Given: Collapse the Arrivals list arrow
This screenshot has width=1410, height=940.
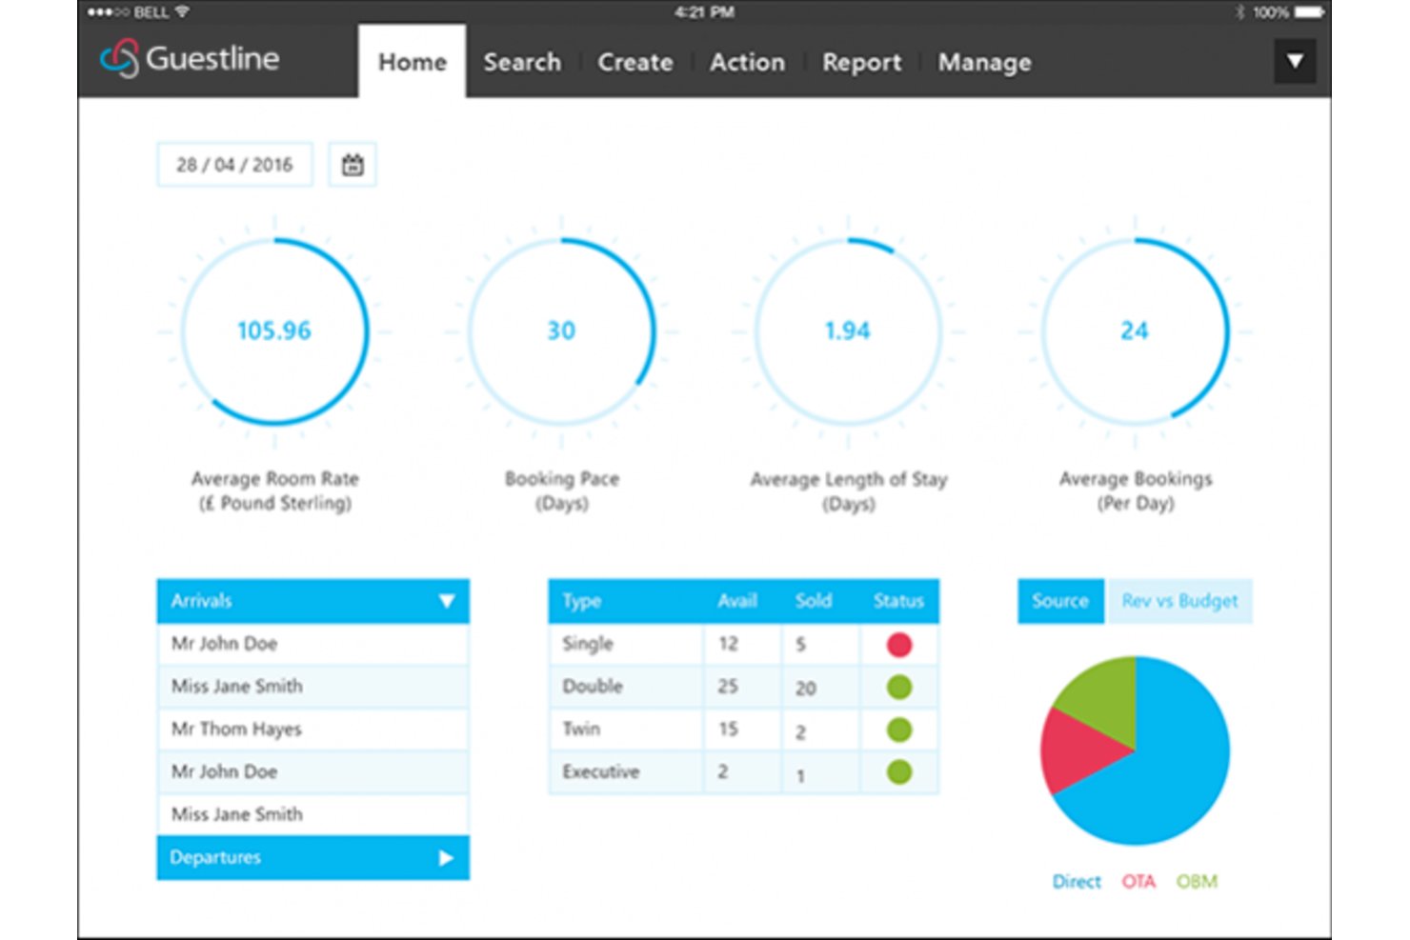Looking at the screenshot, I should click(446, 601).
